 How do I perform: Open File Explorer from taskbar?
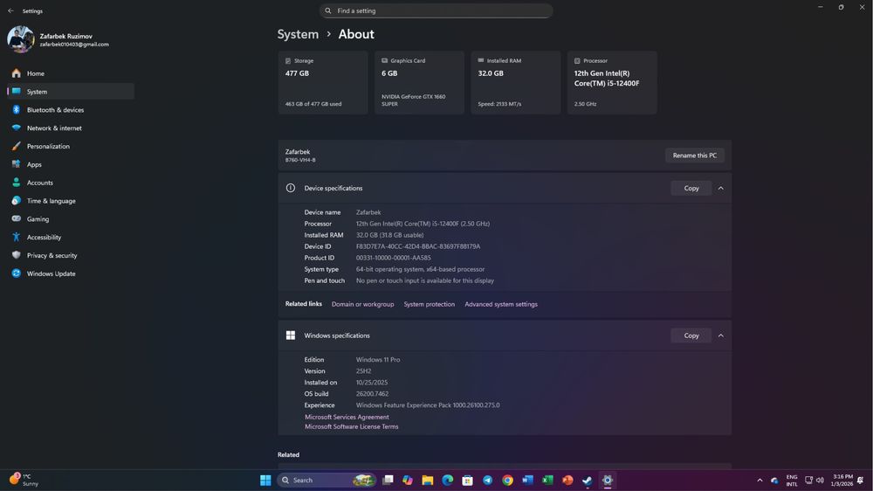pyautogui.click(x=428, y=480)
